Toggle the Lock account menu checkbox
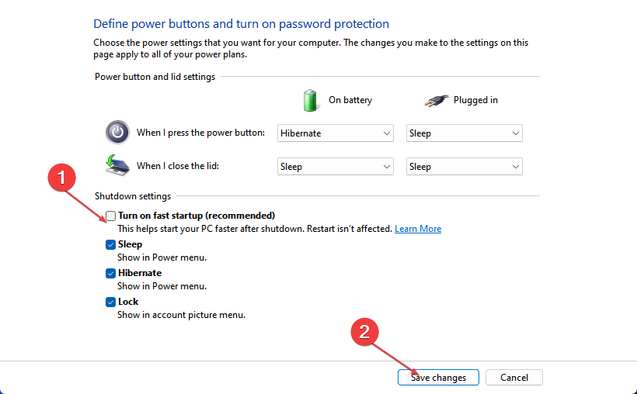 click(110, 302)
